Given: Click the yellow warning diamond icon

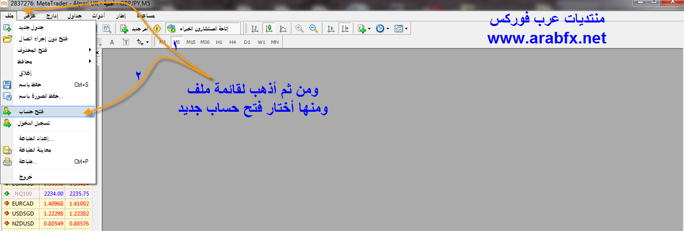Looking at the screenshot, I should click(x=157, y=29).
